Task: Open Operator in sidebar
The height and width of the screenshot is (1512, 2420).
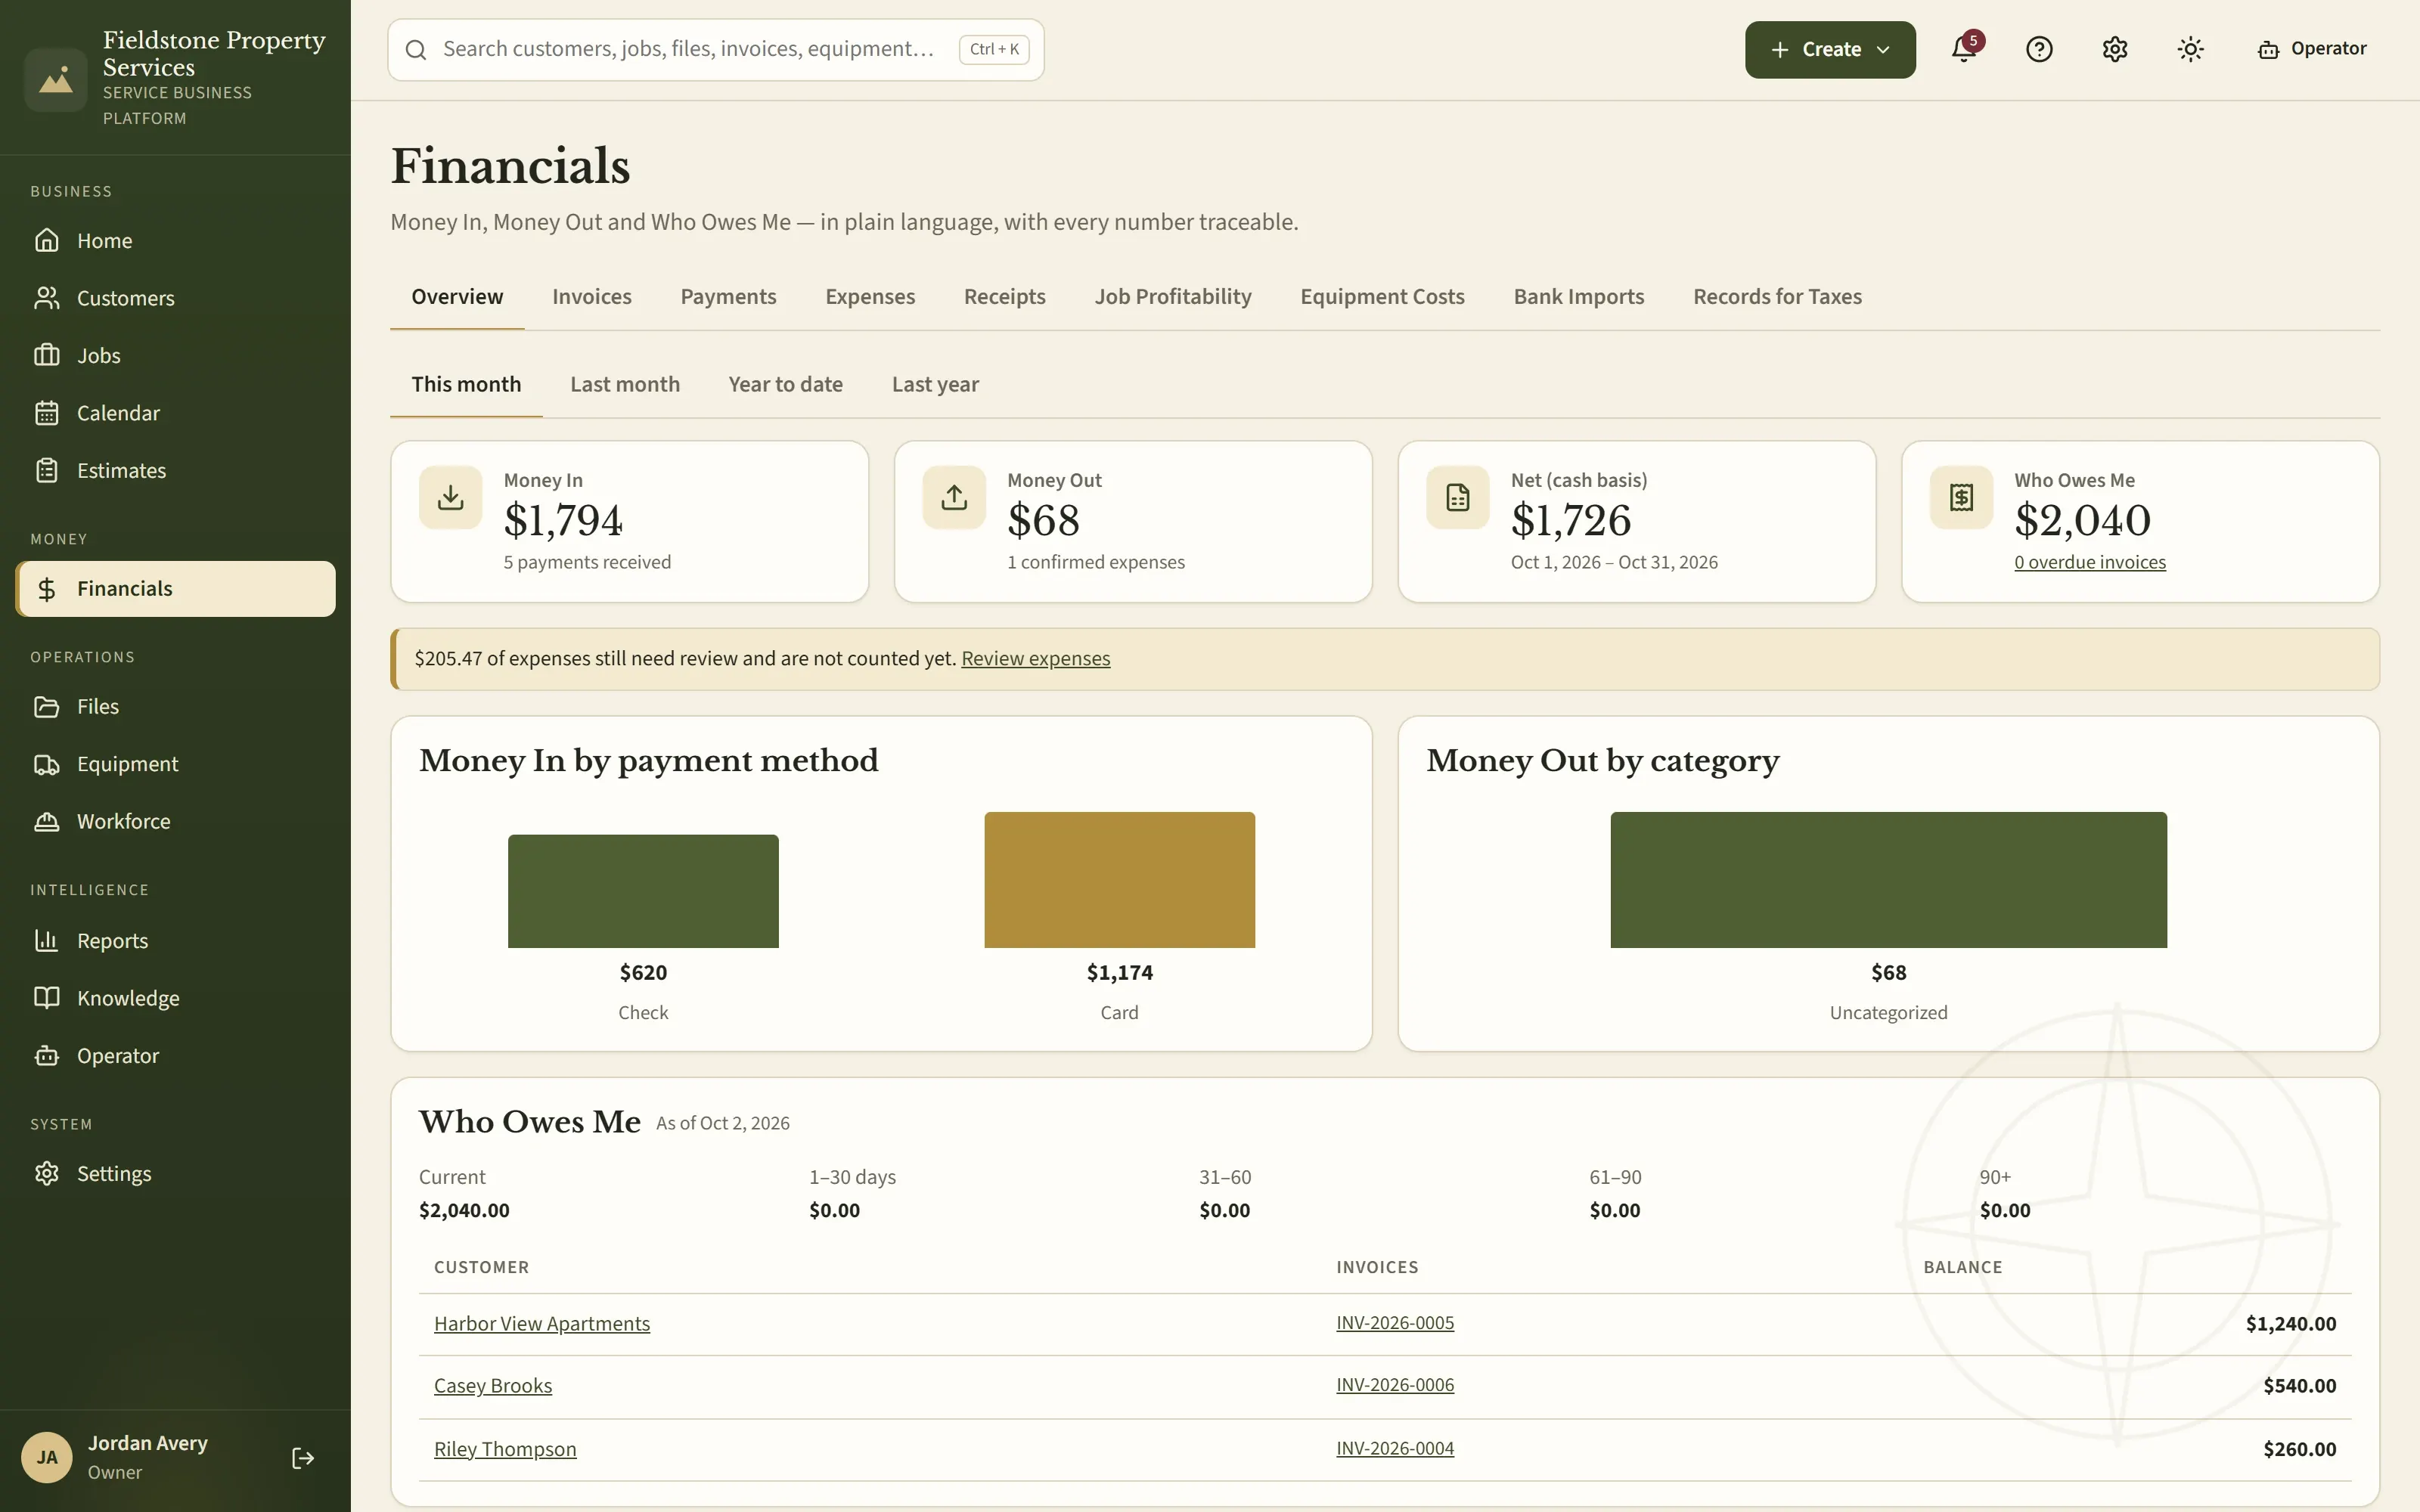Action: (175, 1056)
